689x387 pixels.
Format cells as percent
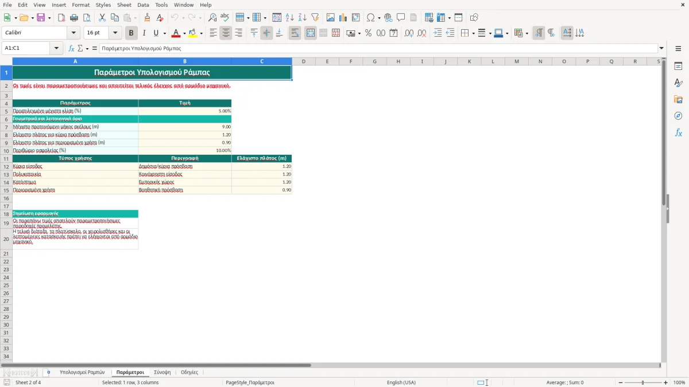[x=368, y=33]
